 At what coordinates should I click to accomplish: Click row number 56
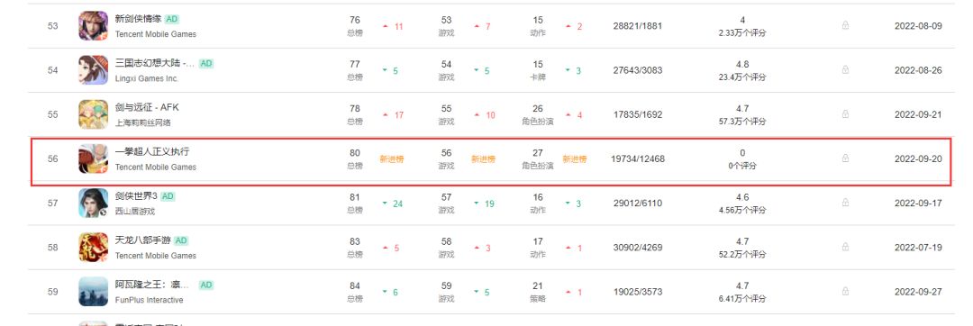coord(53,158)
